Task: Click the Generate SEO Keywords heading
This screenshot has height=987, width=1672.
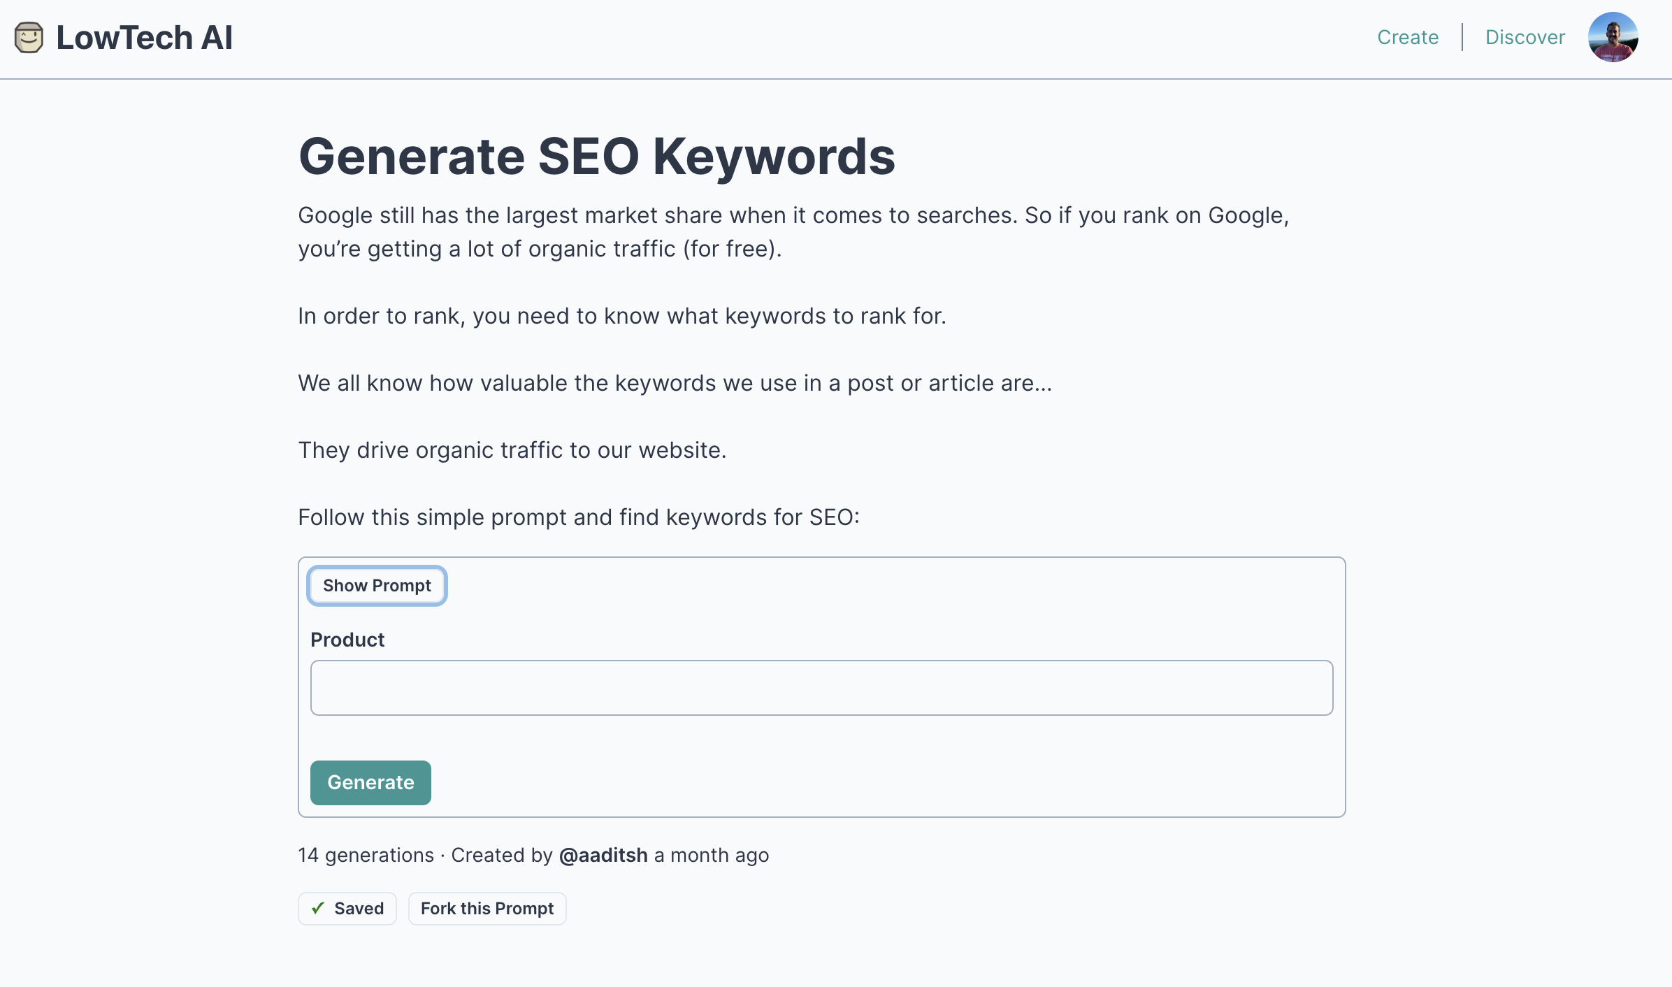Action: pos(596,156)
